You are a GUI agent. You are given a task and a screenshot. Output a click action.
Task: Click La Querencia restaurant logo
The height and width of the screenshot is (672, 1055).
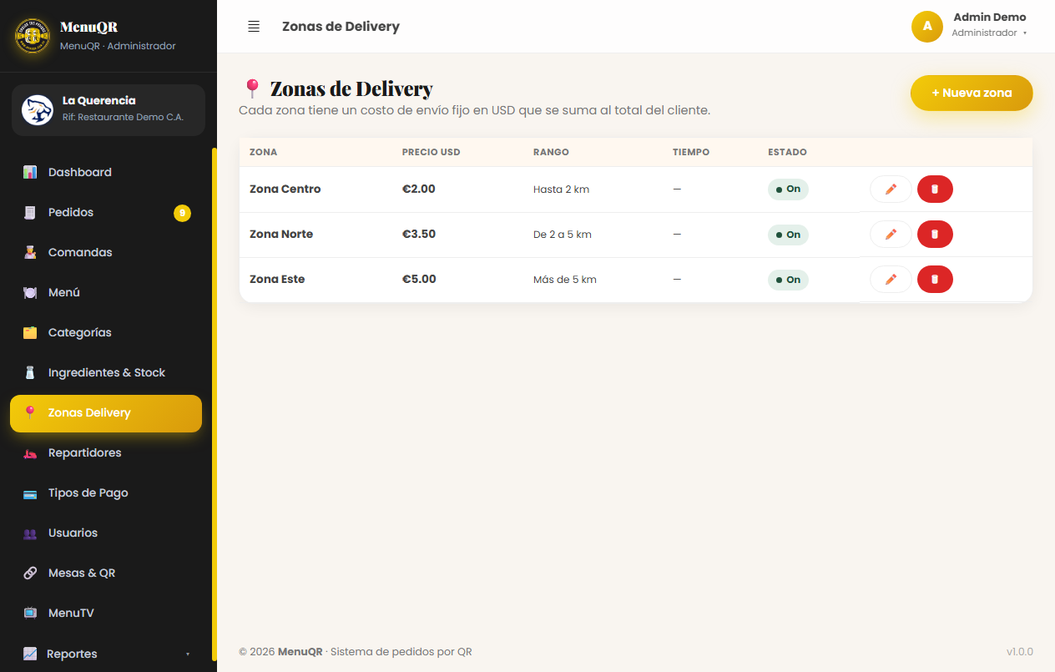point(38,109)
